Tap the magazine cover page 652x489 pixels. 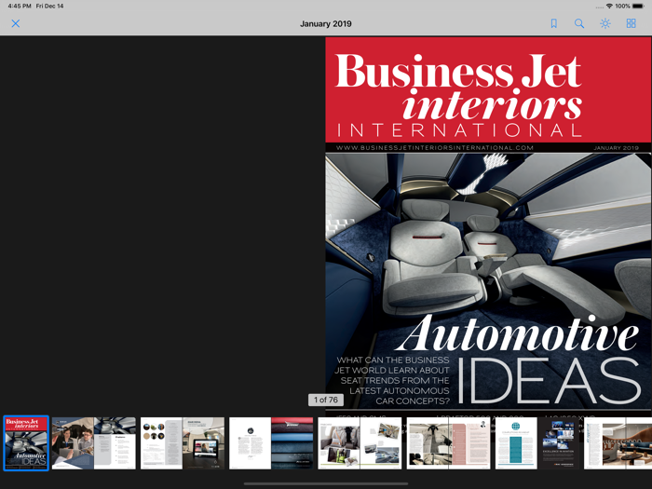tap(488, 224)
